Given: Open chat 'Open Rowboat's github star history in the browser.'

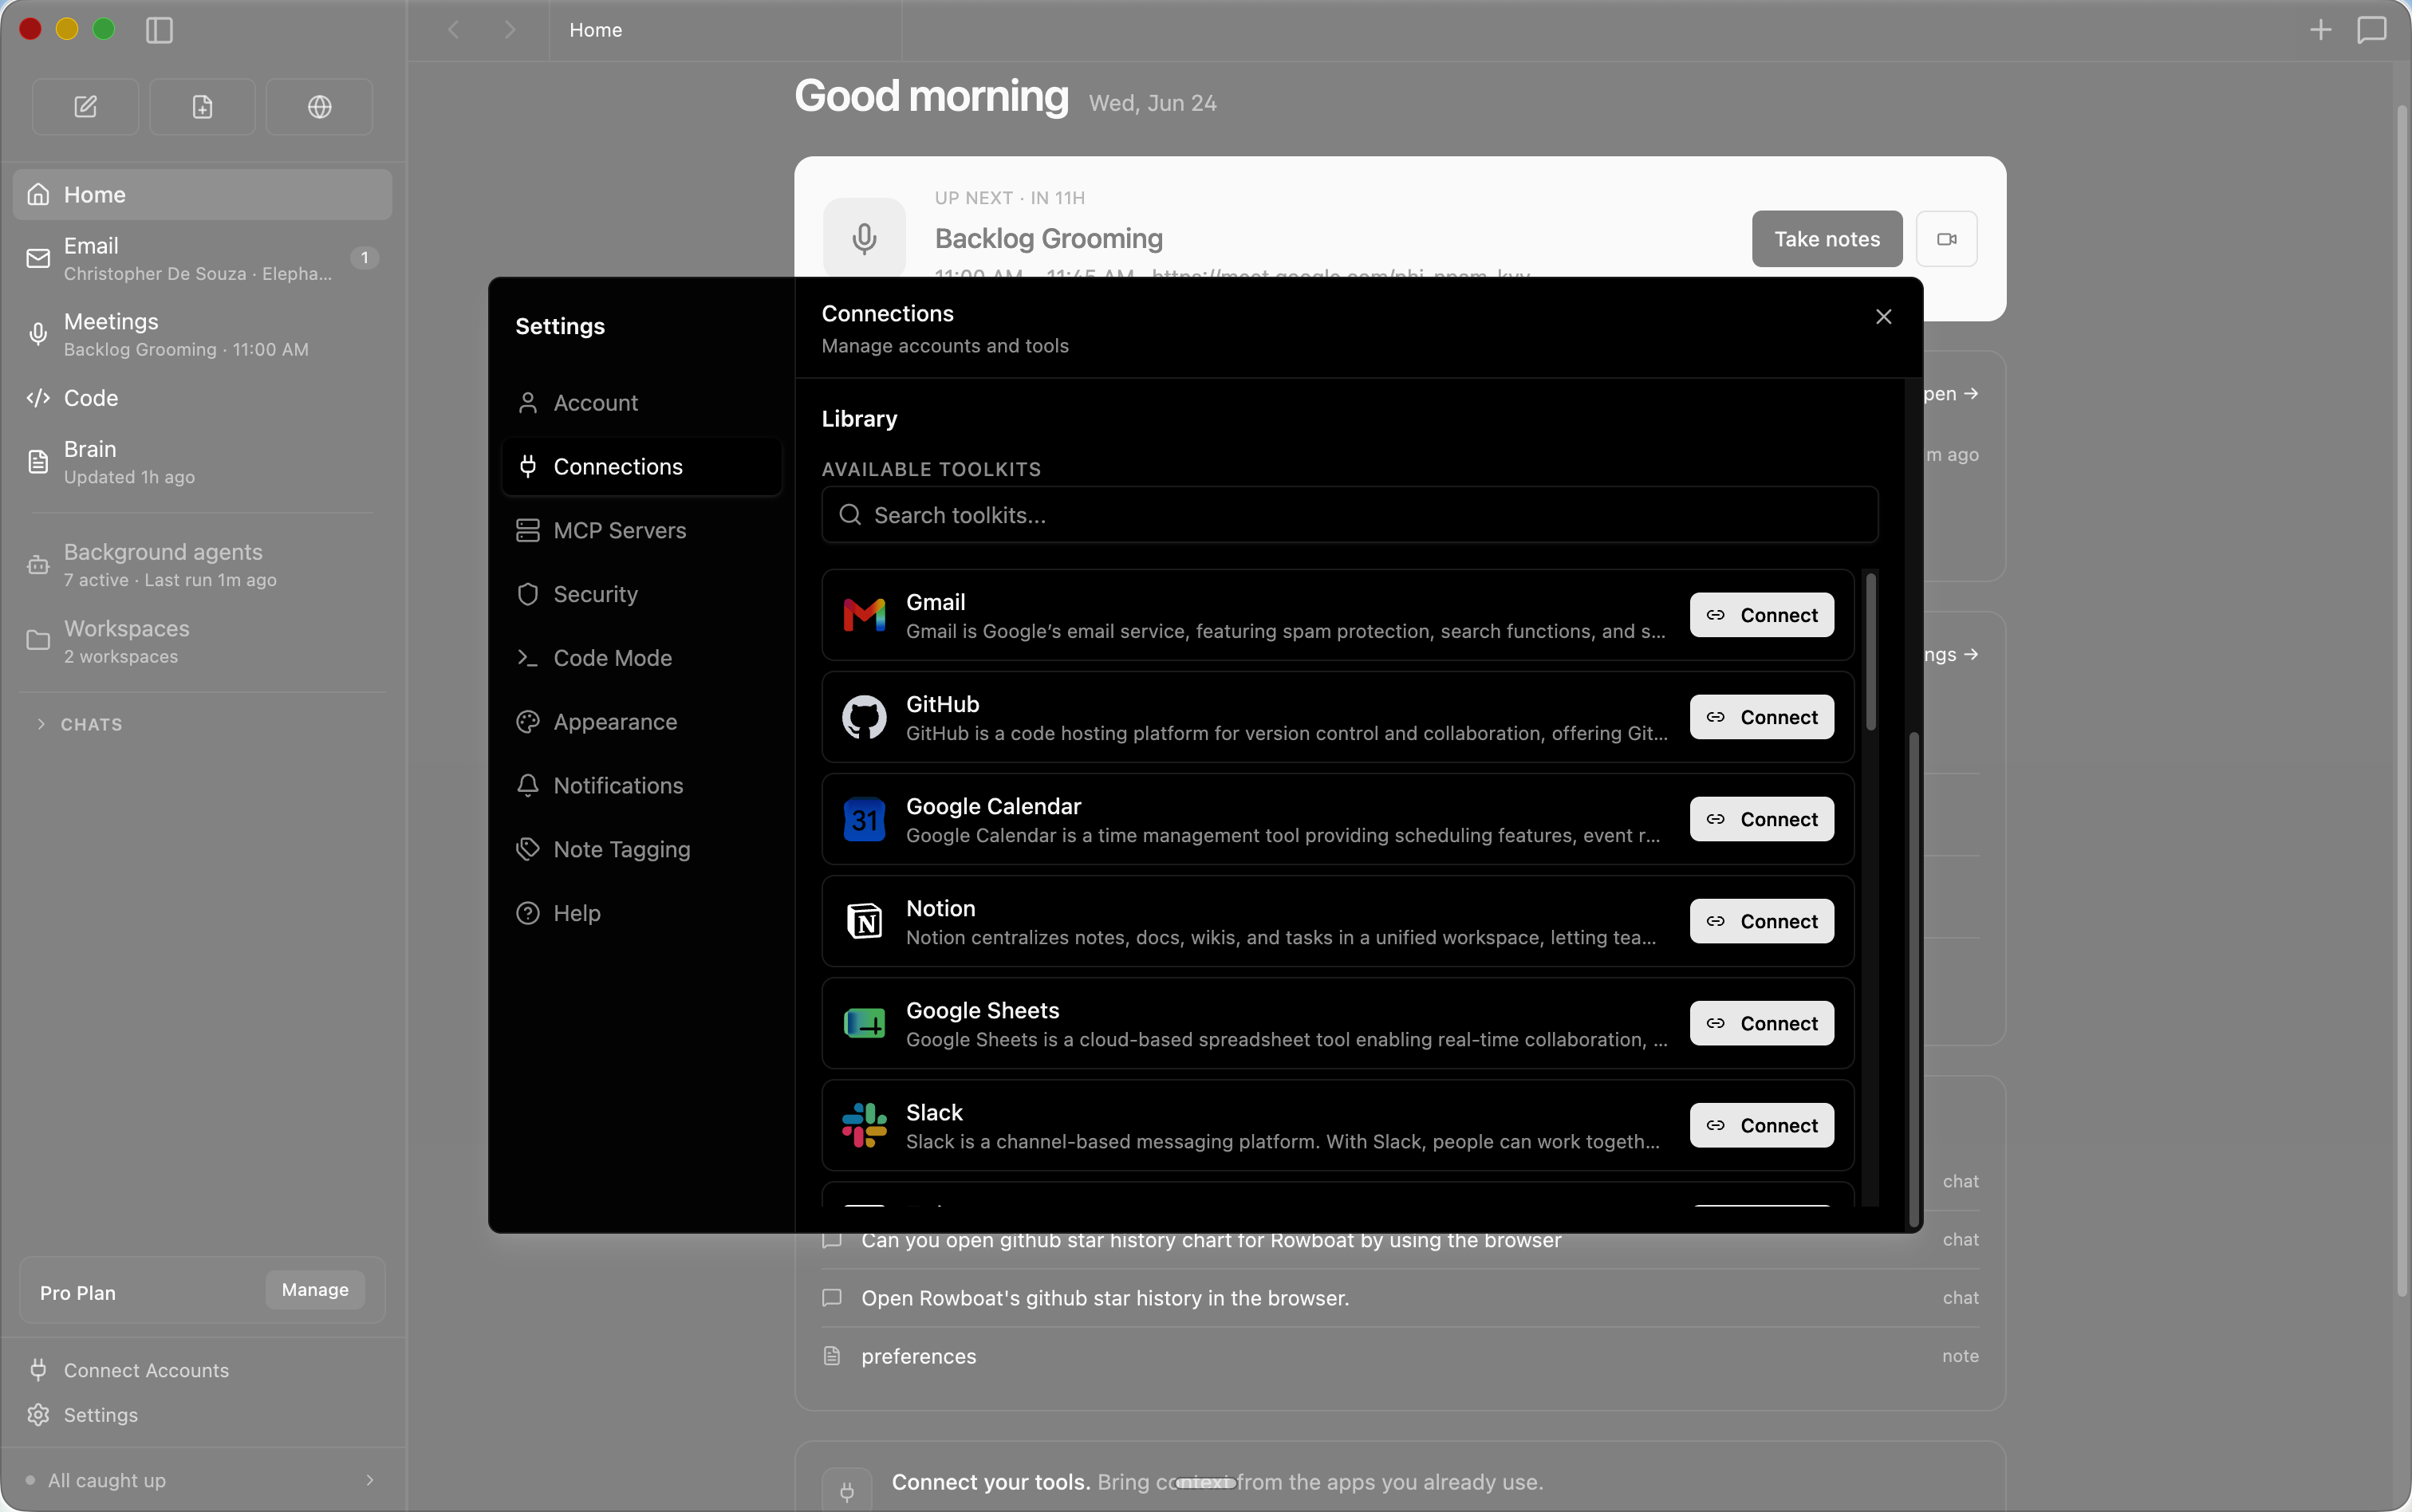Looking at the screenshot, I should (x=1399, y=1298).
